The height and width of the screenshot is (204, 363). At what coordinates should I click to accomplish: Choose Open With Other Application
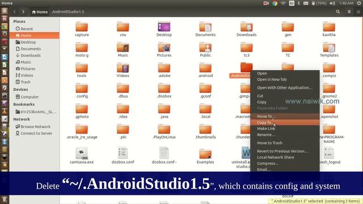(285, 88)
